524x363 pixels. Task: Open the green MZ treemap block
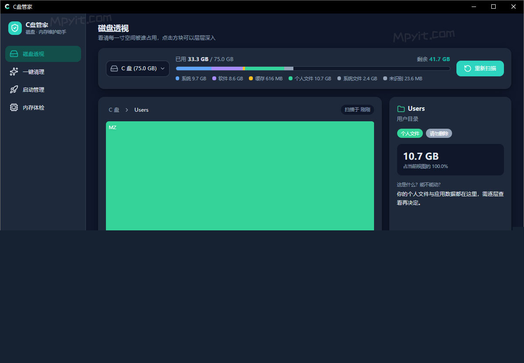tap(240, 176)
